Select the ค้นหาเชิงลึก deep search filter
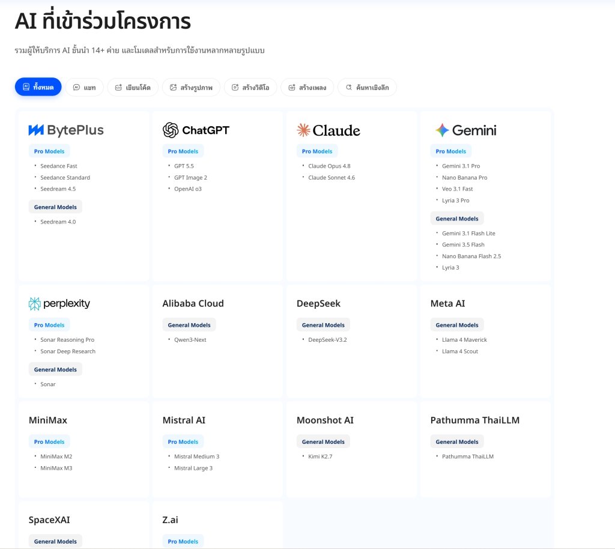 pyautogui.click(x=367, y=87)
